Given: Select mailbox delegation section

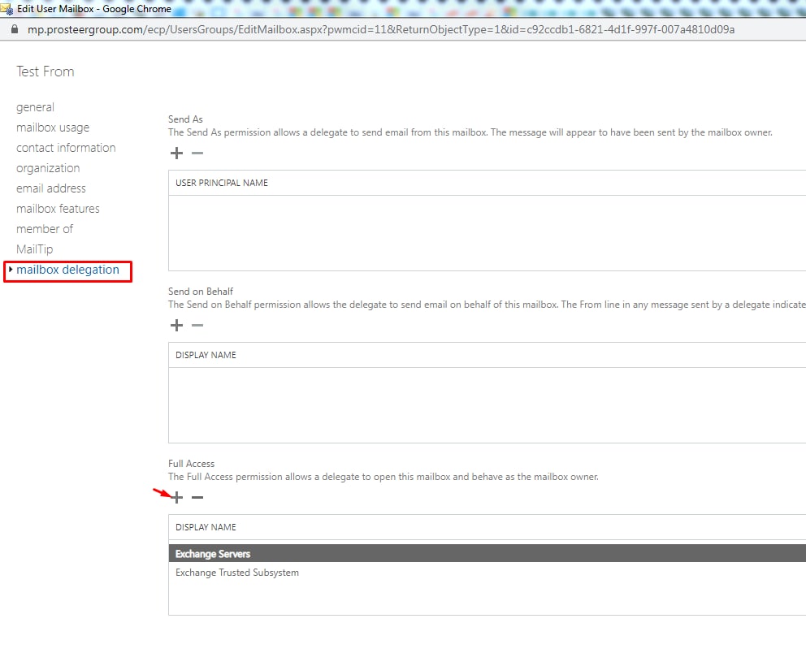Looking at the screenshot, I should (x=67, y=270).
